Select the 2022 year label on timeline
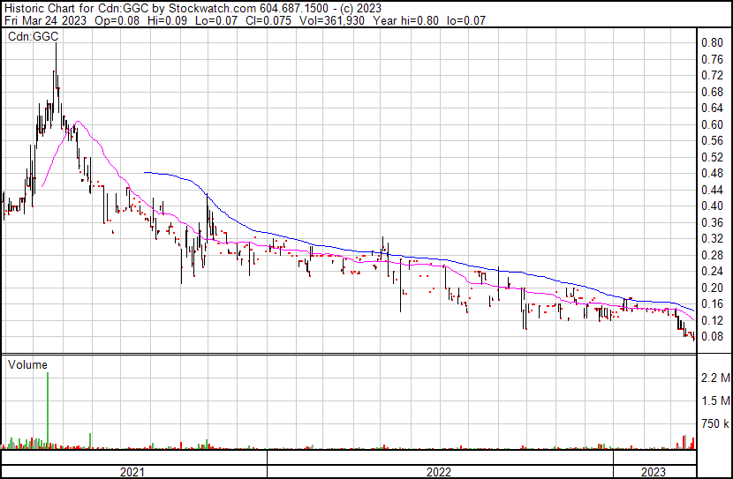Screen dimensions: 733x479 pos(439,472)
